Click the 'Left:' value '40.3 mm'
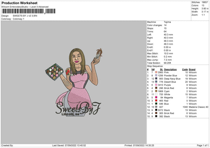This screenshot has height=148, width=210. pos(168,35)
